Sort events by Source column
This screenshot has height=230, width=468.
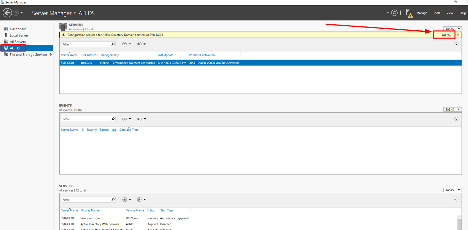[104, 130]
